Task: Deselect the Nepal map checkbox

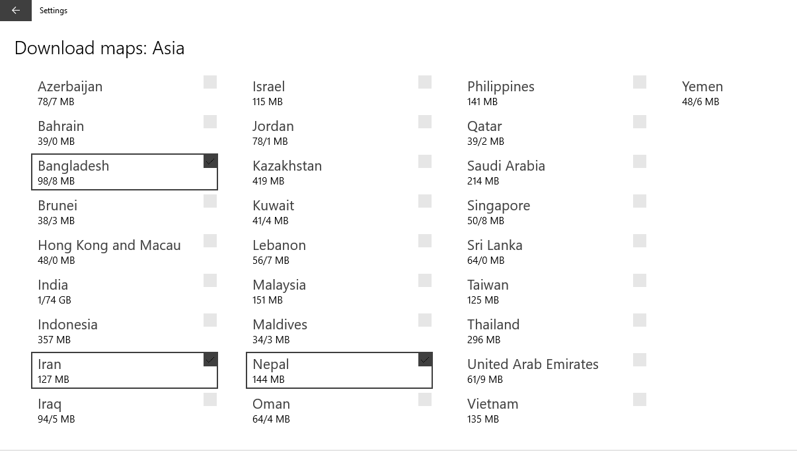Action: coord(425,360)
